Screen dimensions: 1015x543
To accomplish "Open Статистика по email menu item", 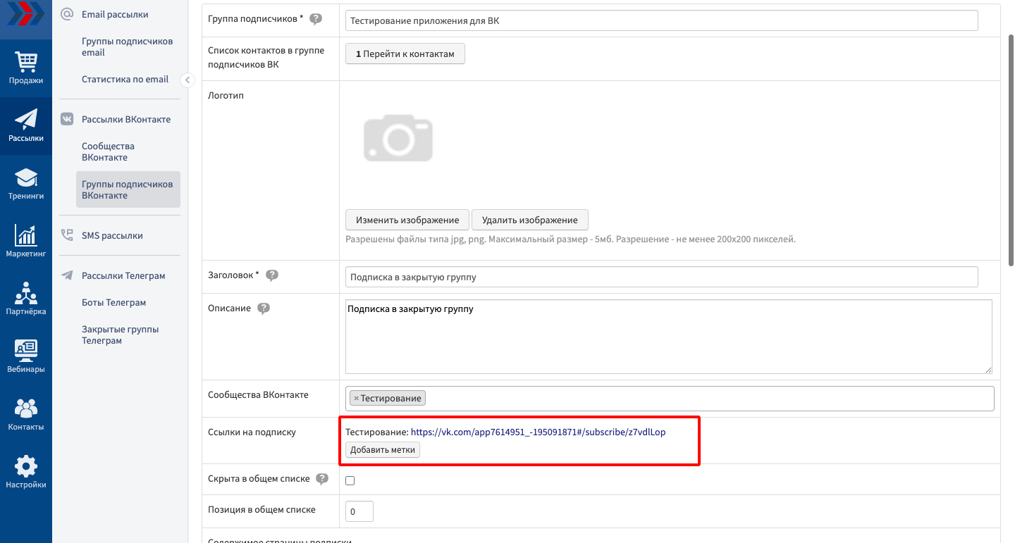I will [125, 80].
